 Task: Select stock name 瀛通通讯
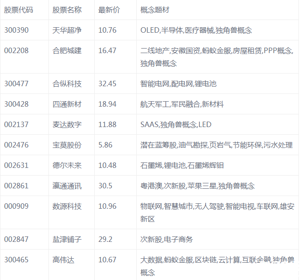(67, 186)
